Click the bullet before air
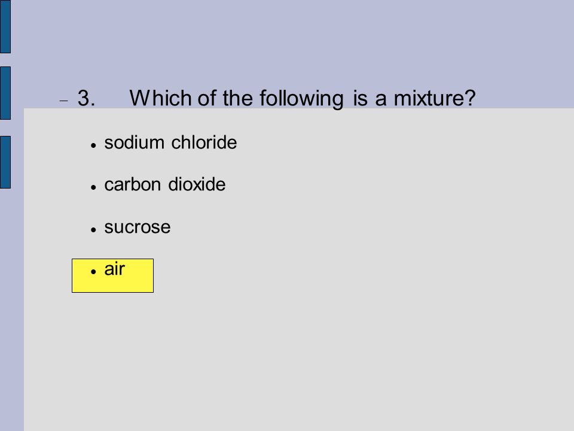Image resolution: width=574 pixels, height=431 pixels. point(93,272)
